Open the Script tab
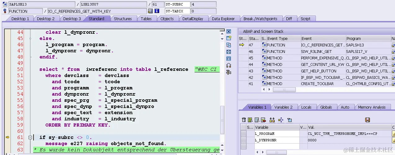395x155 pixels. click(x=305, y=19)
